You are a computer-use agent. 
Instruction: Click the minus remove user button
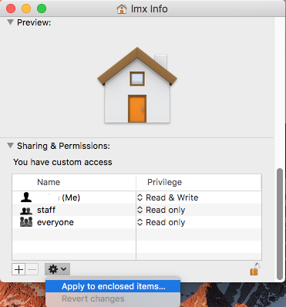pos(32,269)
